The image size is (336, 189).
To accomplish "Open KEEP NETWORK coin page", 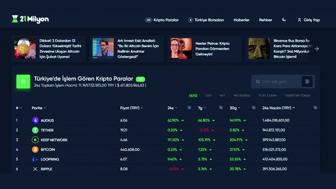I will pos(54,140).
